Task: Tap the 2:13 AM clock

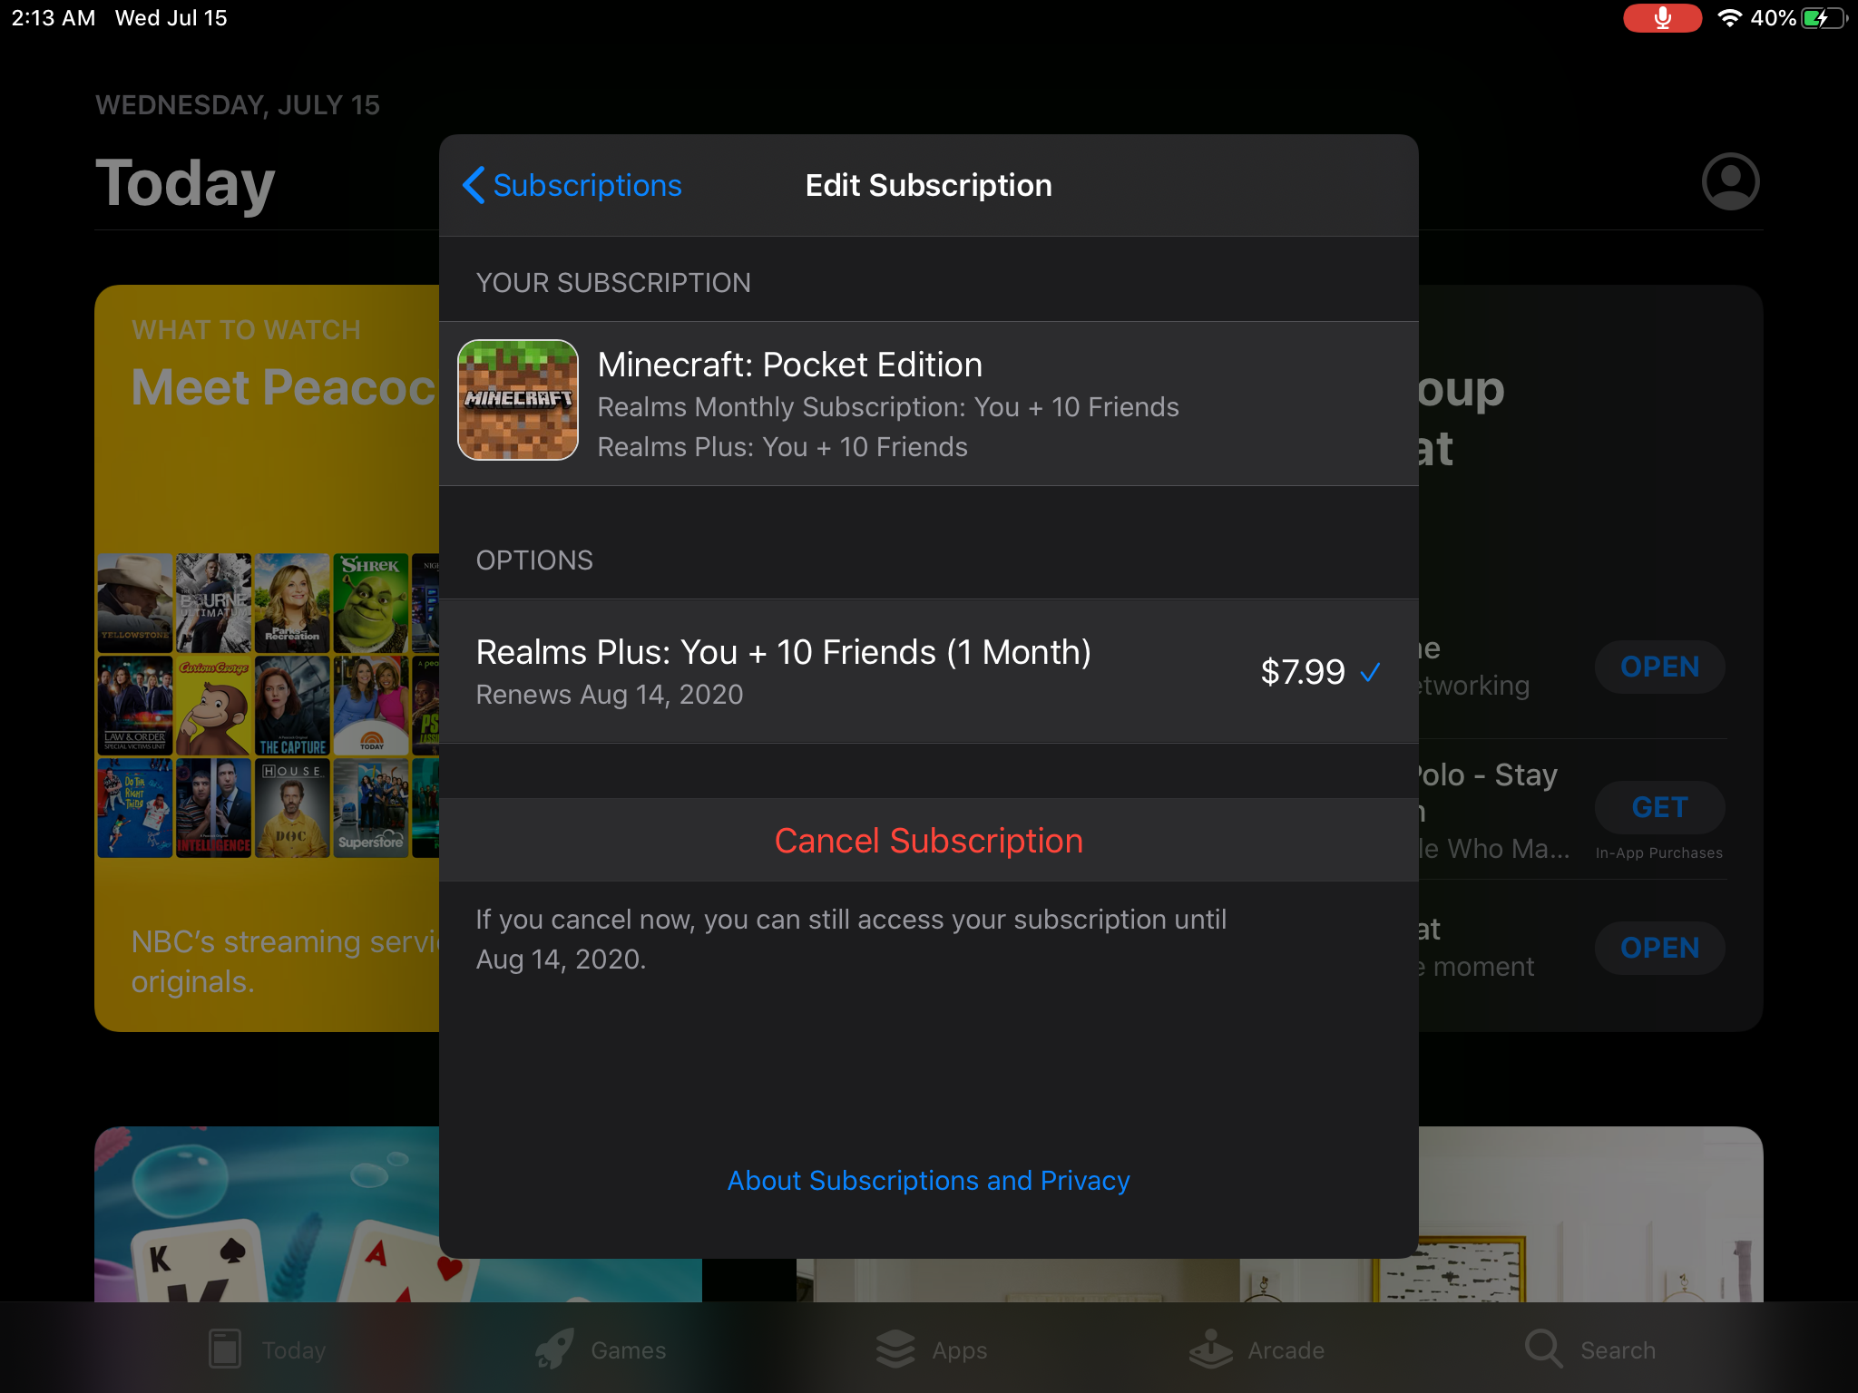Action: tap(54, 18)
